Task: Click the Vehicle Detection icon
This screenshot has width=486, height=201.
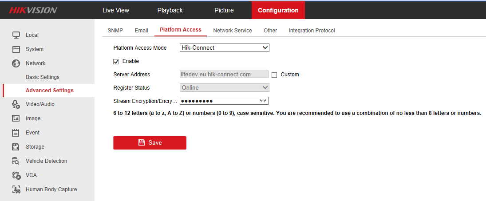Action: coord(16,161)
